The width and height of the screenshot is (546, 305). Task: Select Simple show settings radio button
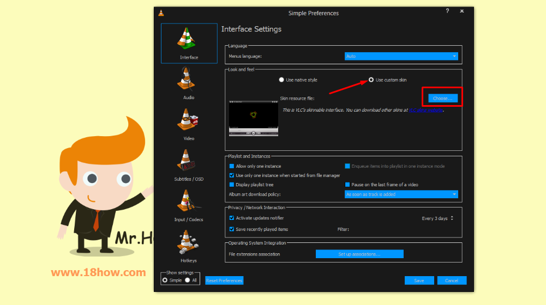(165, 280)
